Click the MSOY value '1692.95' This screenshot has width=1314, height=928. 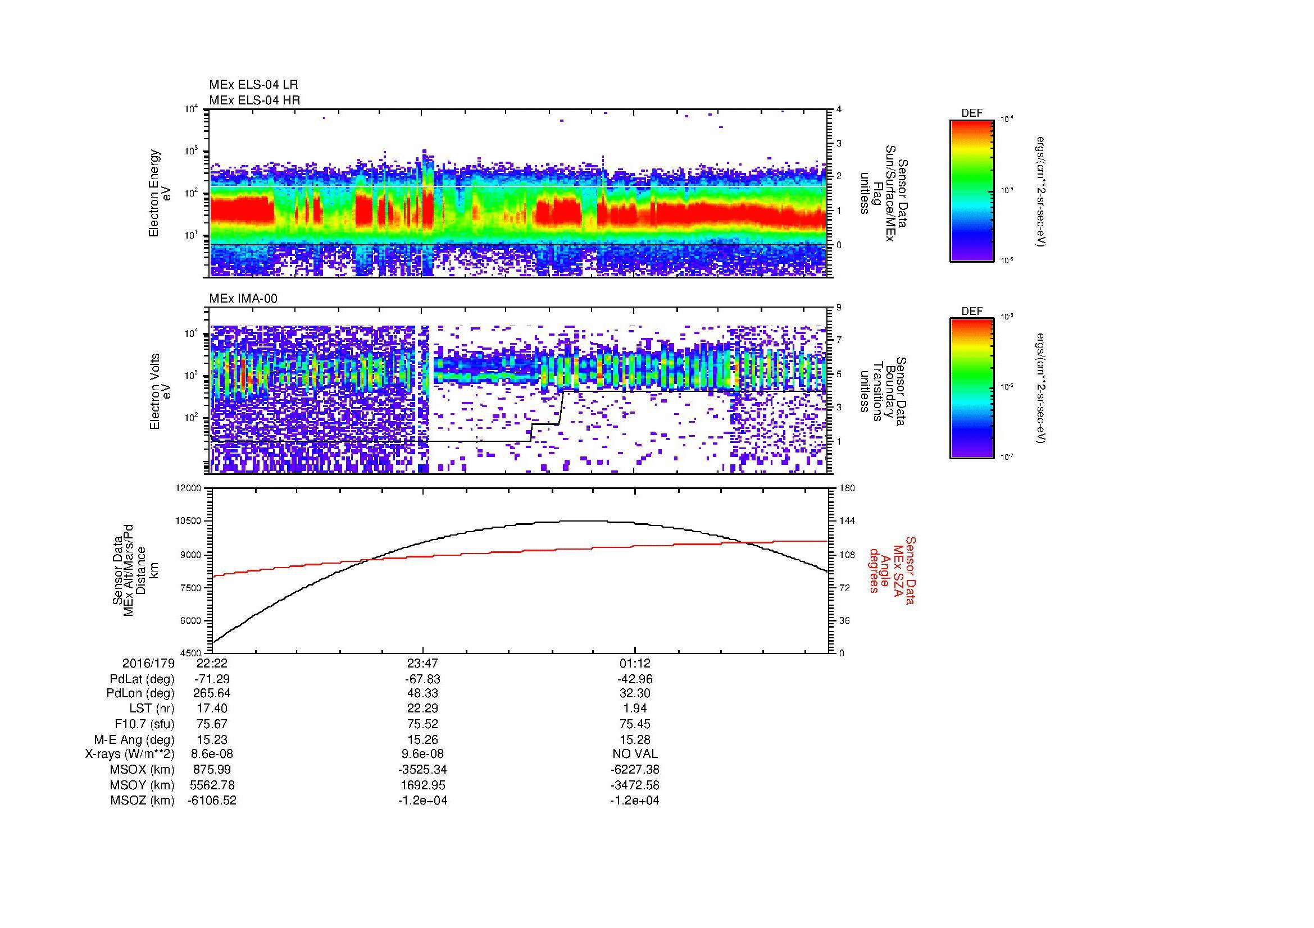click(423, 785)
